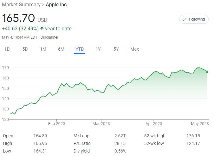Toggle the Following button
Viewport: 215px width, 156px height.
click(194, 19)
